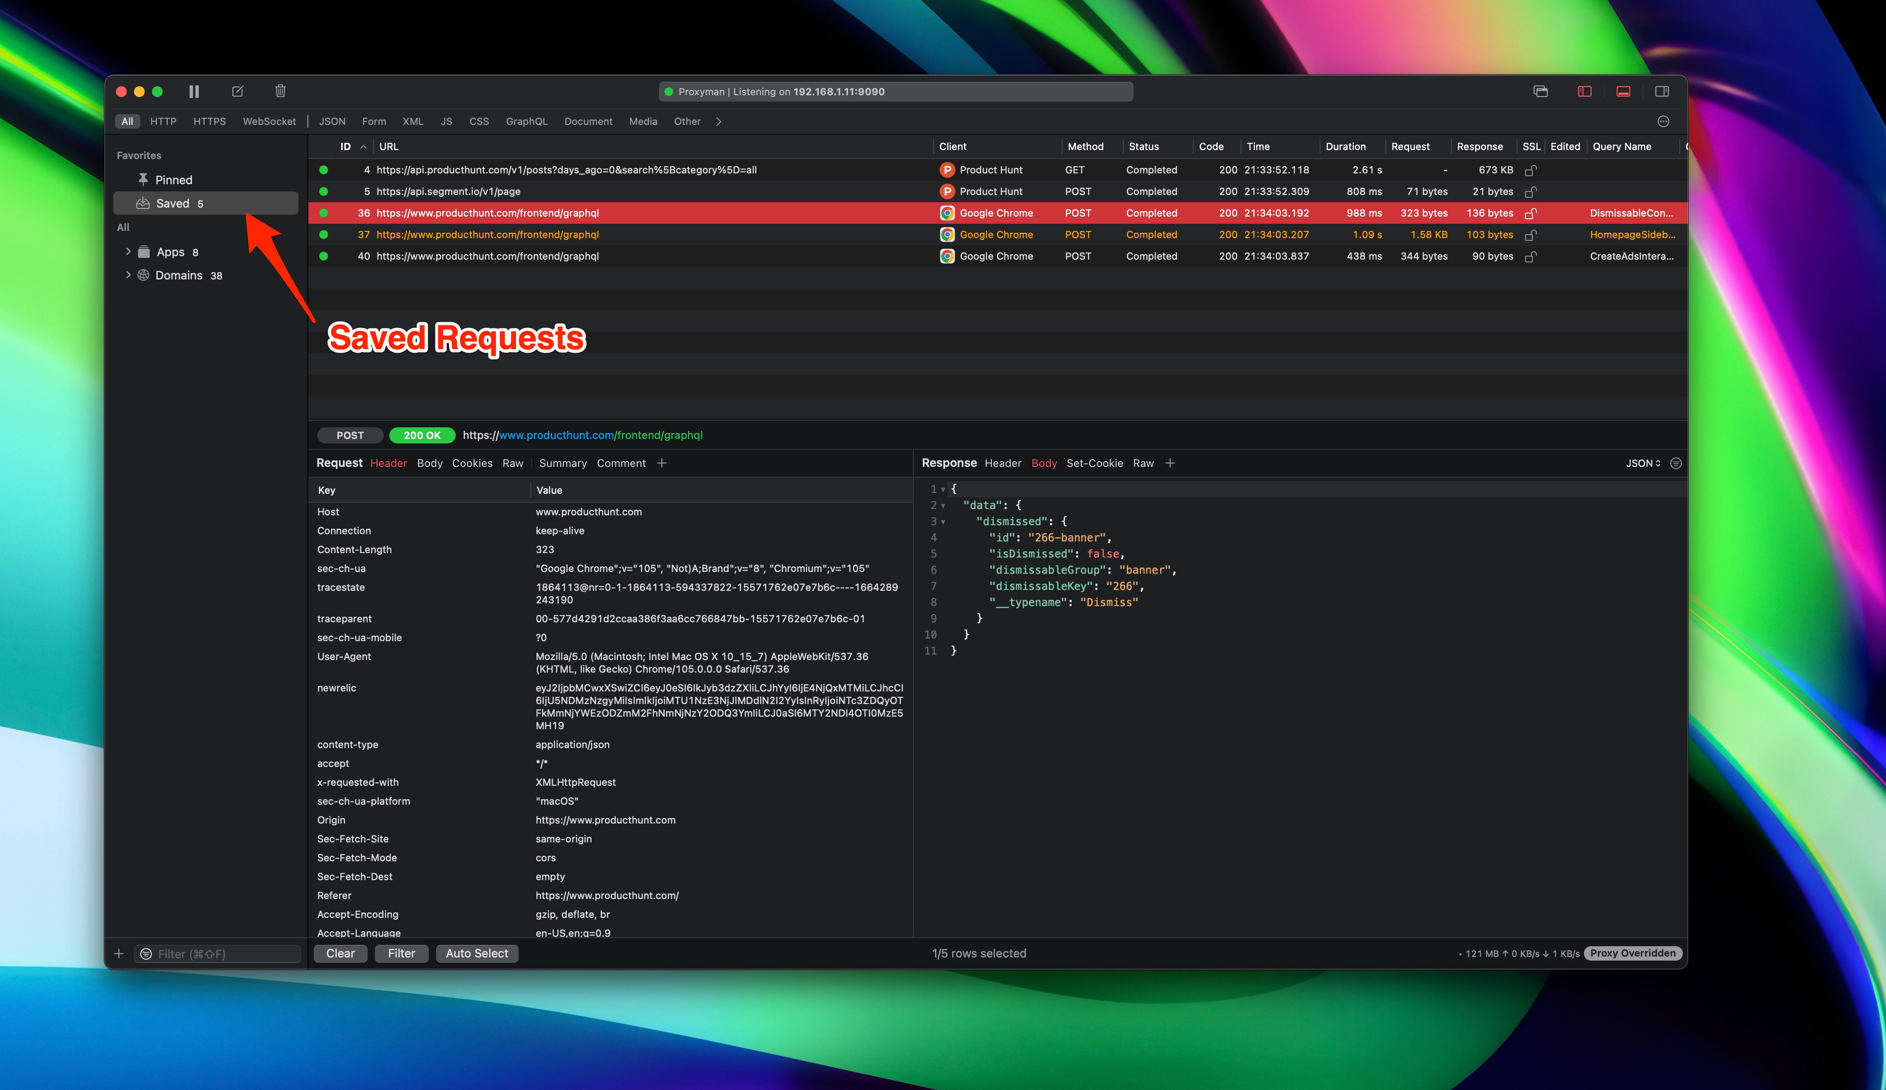Expand the Domains tree item
1886x1090 pixels.
point(128,275)
